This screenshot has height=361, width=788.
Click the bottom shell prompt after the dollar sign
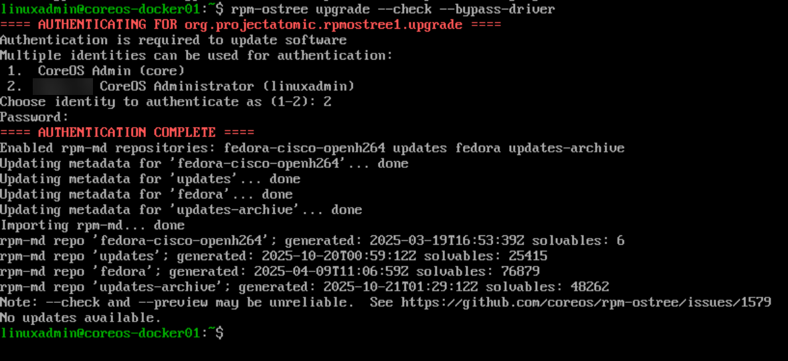[231, 333]
